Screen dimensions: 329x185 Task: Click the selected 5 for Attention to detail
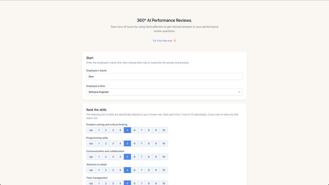coord(127,170)
